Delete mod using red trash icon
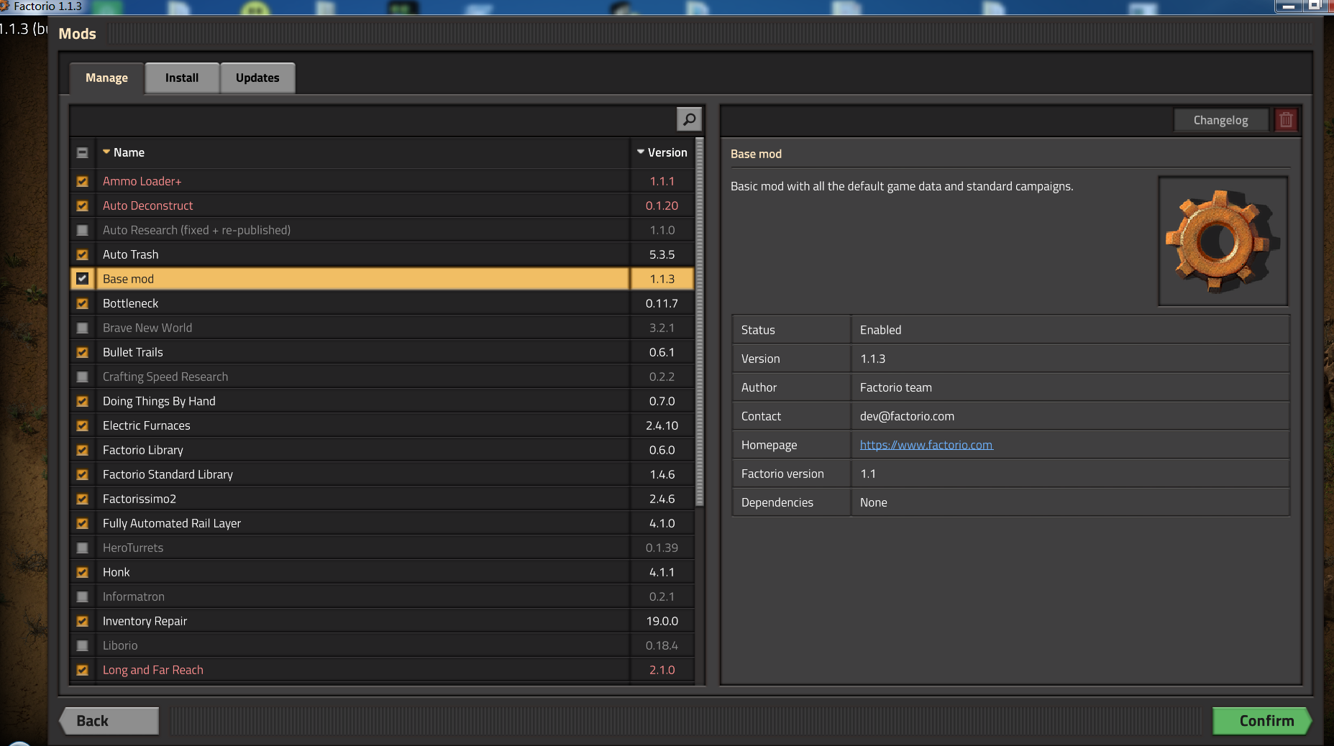The image size is (1334, 746). click(x=1286, y=120)
